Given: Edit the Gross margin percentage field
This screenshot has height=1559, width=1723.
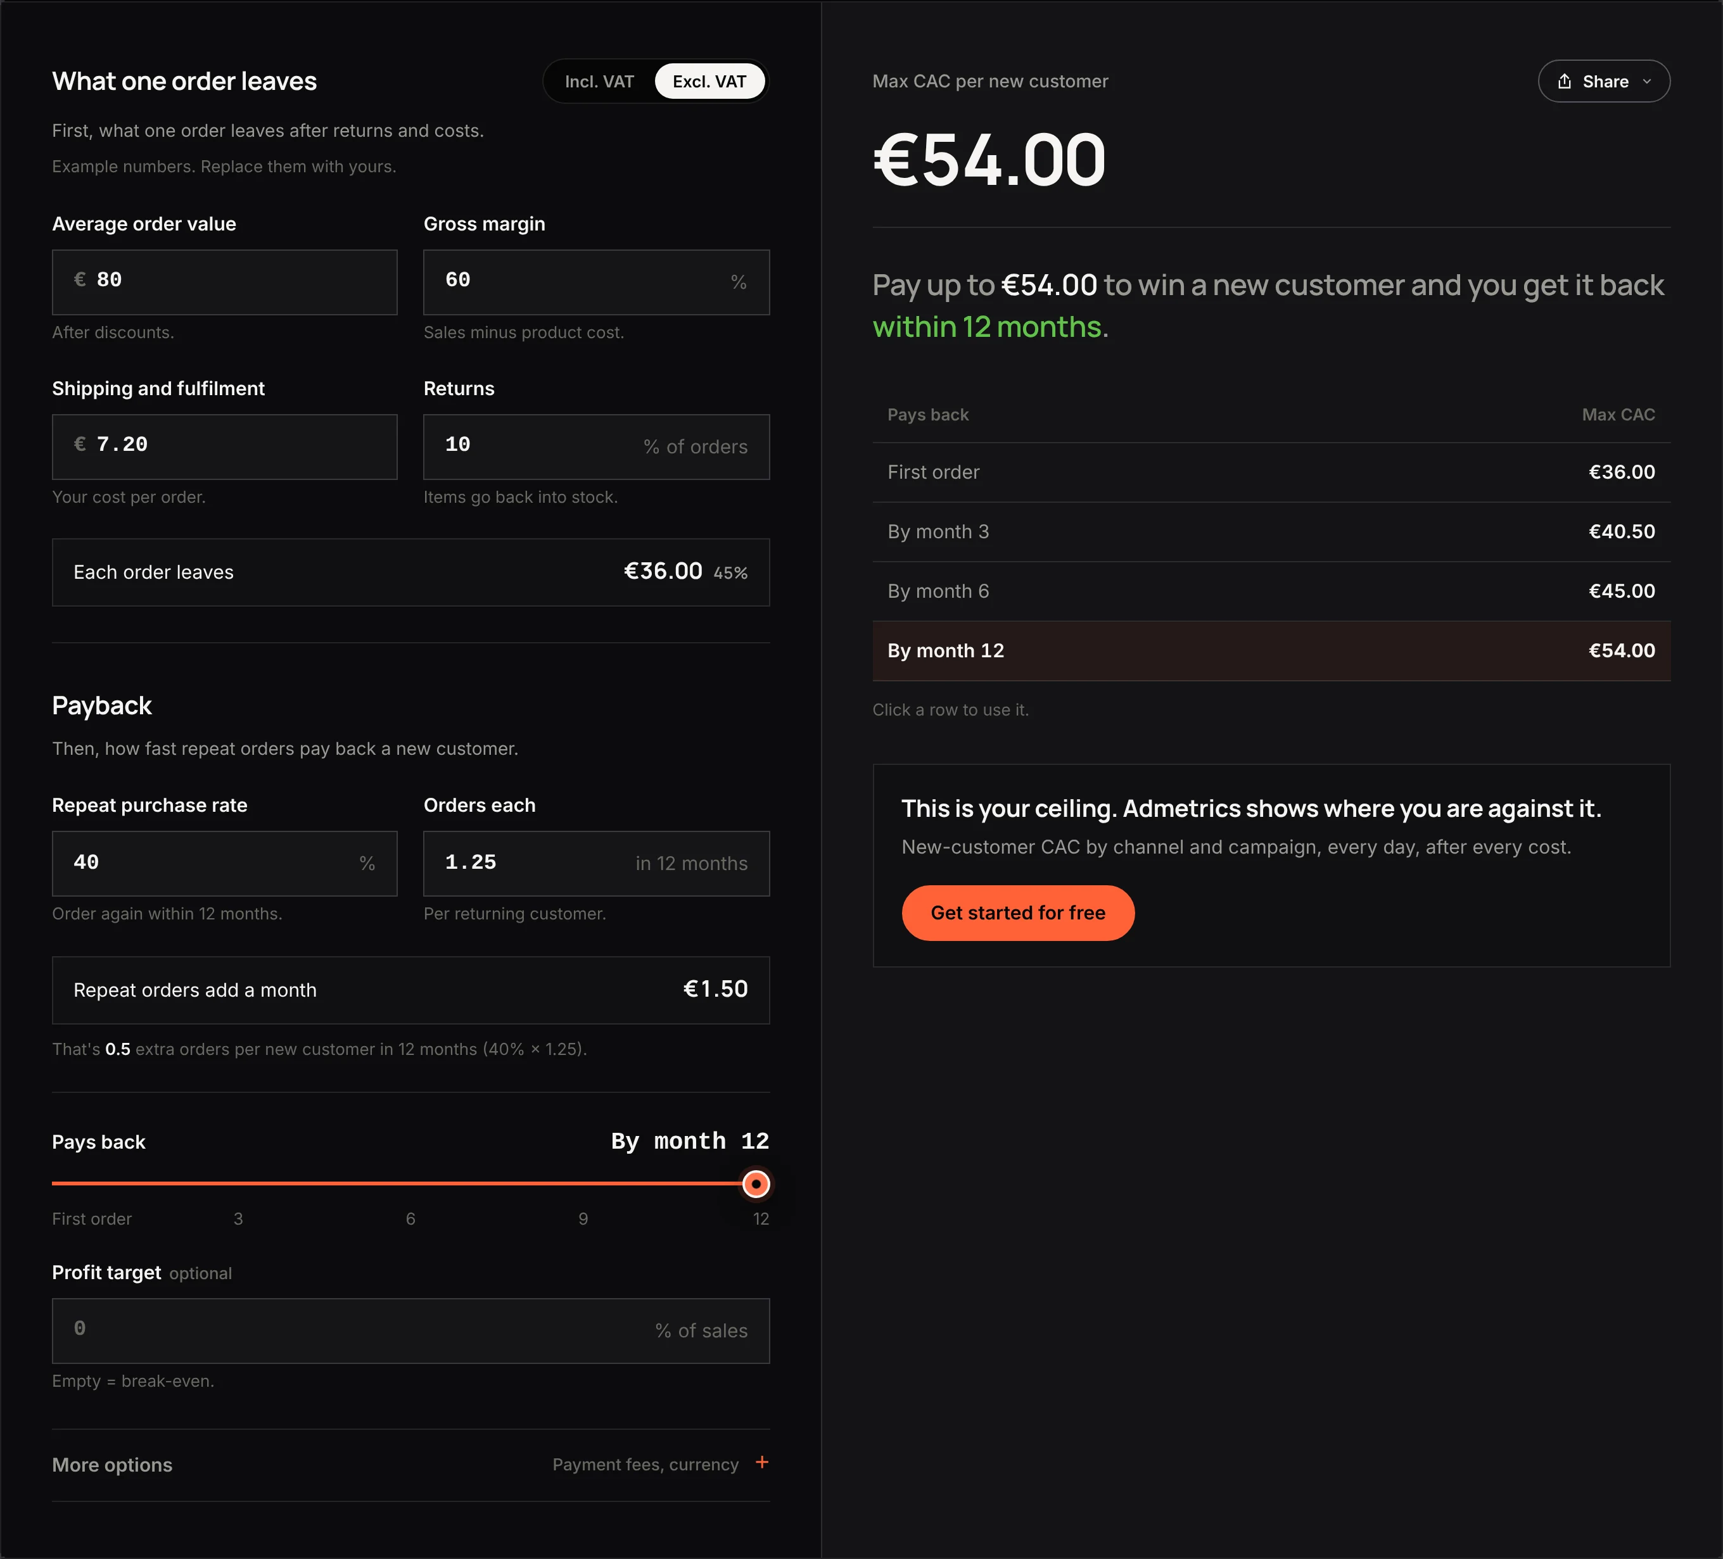Looking at the screenshot, I should (597, 282).
